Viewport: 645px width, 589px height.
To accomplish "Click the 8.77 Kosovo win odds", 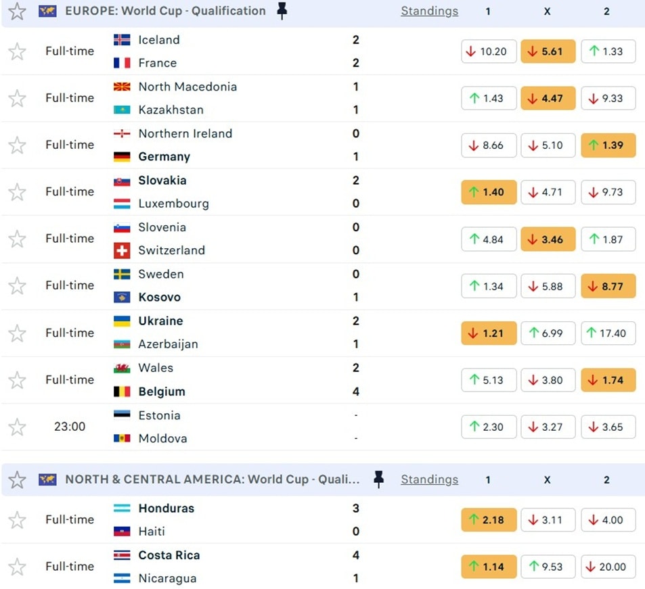I will pyautogui.click(x=608, y=286).
